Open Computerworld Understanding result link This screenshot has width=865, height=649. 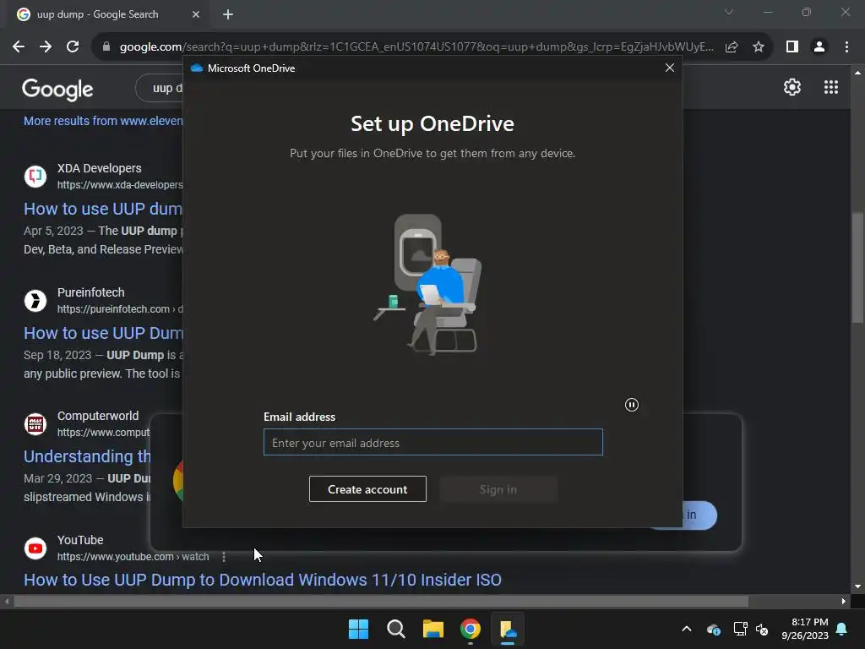[x=87, y=456]
